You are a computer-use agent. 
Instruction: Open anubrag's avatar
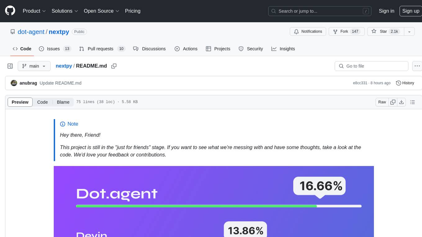14,83
